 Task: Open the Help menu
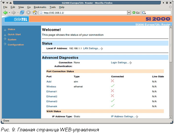coord(61,7)
